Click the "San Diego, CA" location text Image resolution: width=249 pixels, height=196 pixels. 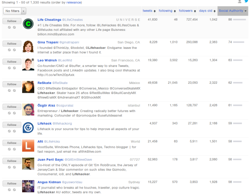click(129, 42)
